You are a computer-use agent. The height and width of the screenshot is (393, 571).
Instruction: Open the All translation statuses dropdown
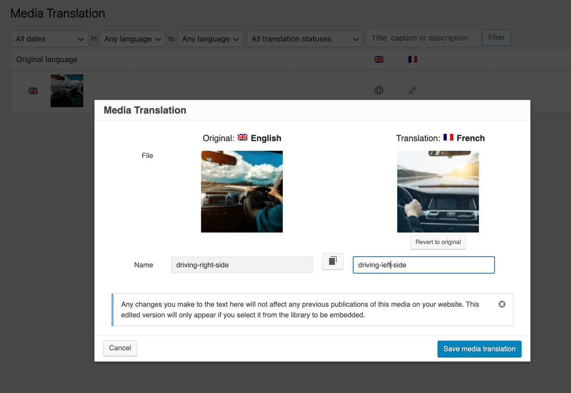[x=305, y=39]
